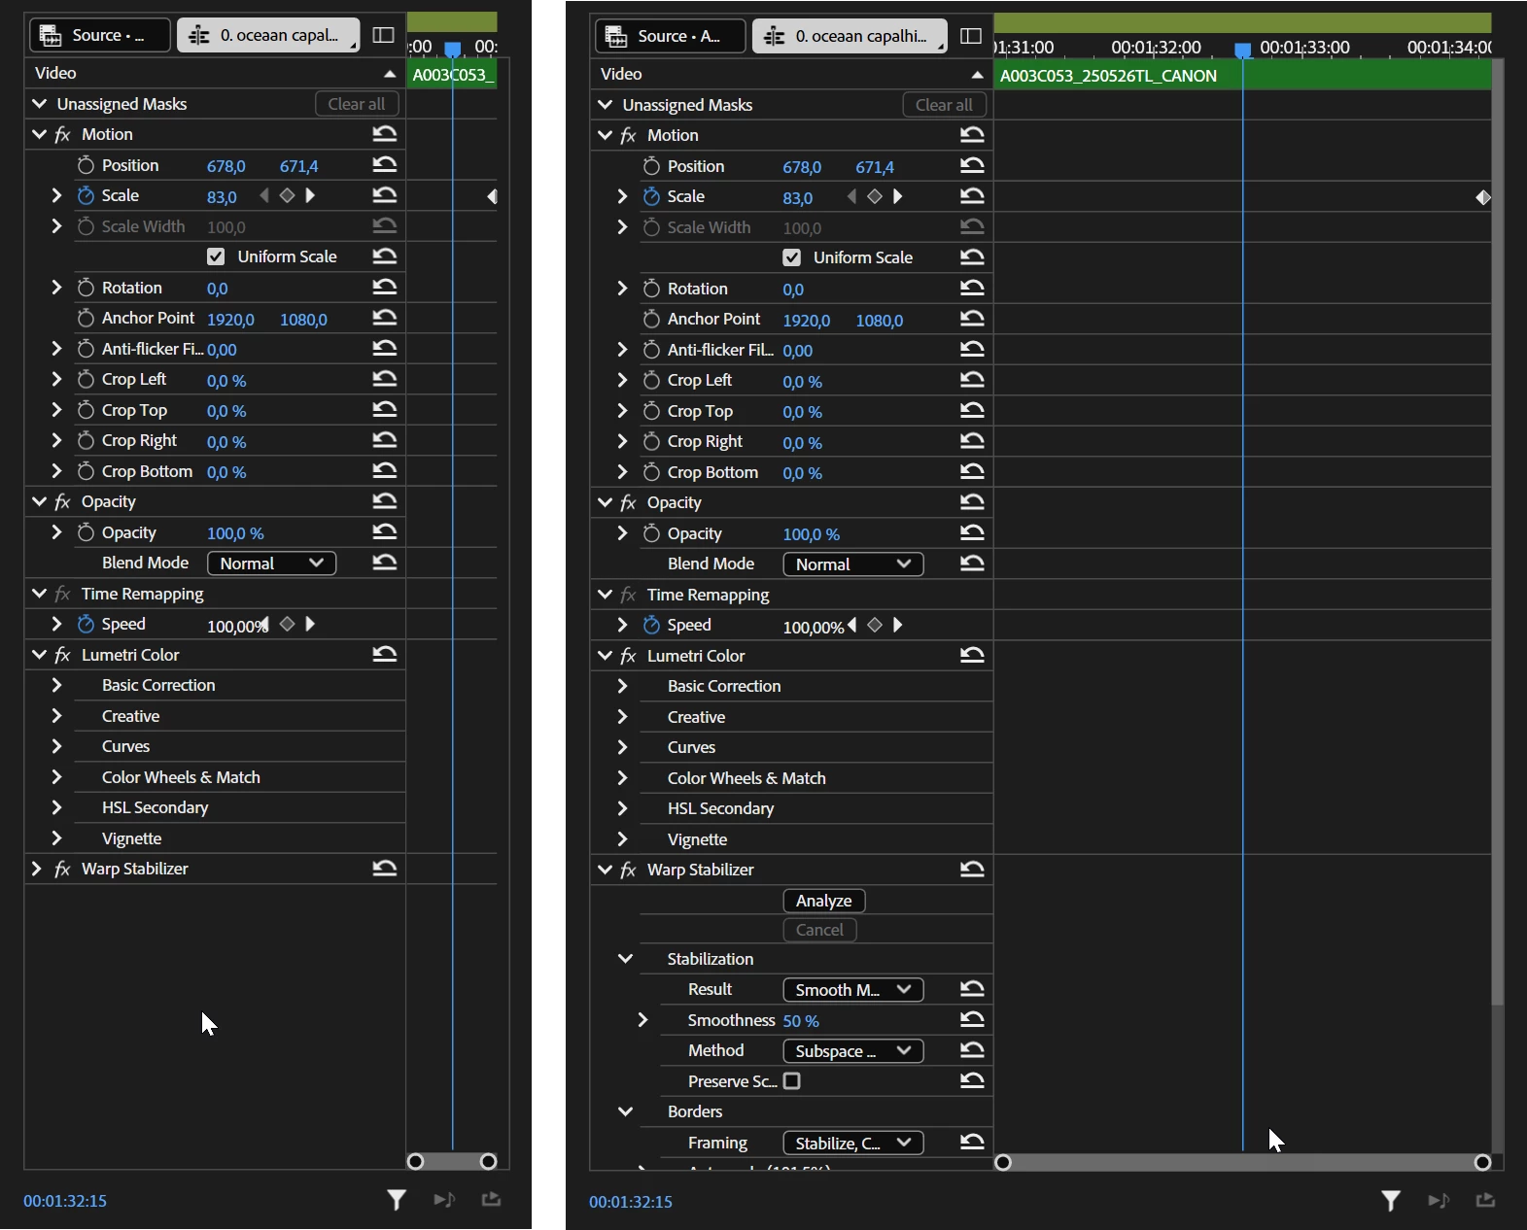The image size is (1527, 1230).
Task: Click Opacity 100,0 % value in left panel
Action: pyautogui.click(x=235, y=533)
